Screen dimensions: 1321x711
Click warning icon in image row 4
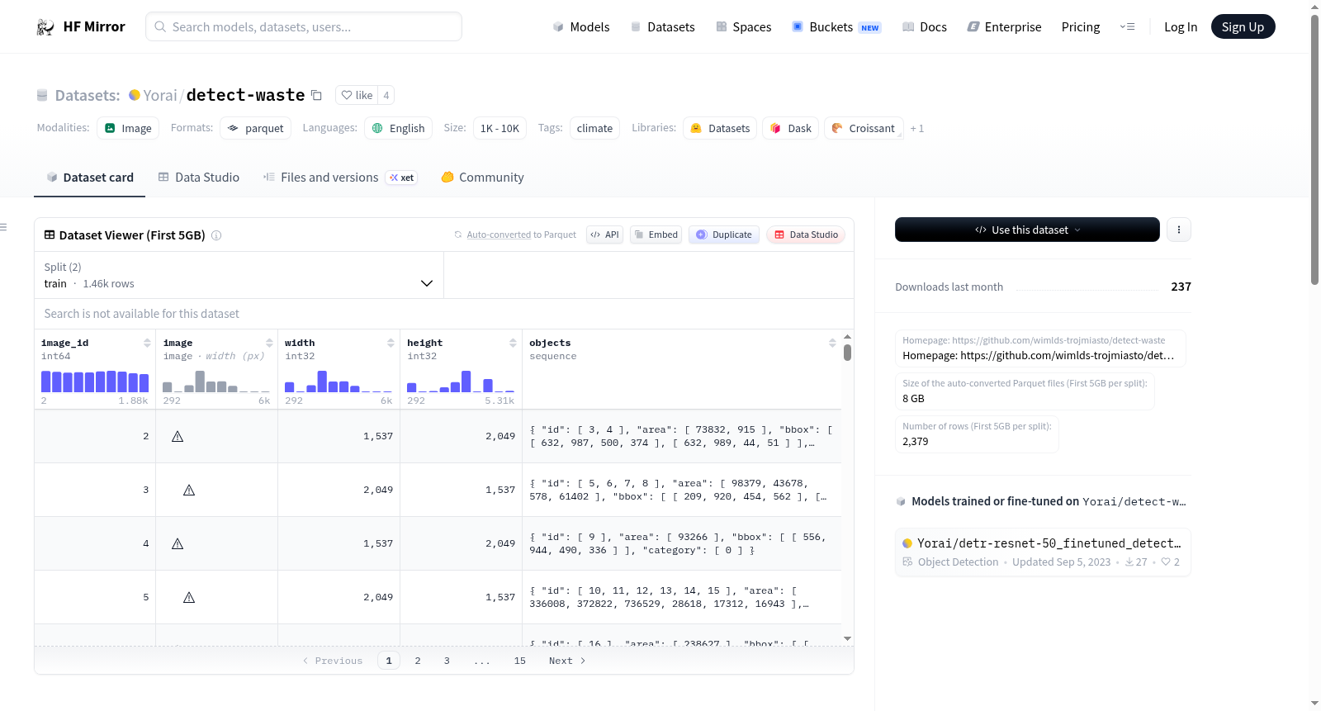point(178,543)
